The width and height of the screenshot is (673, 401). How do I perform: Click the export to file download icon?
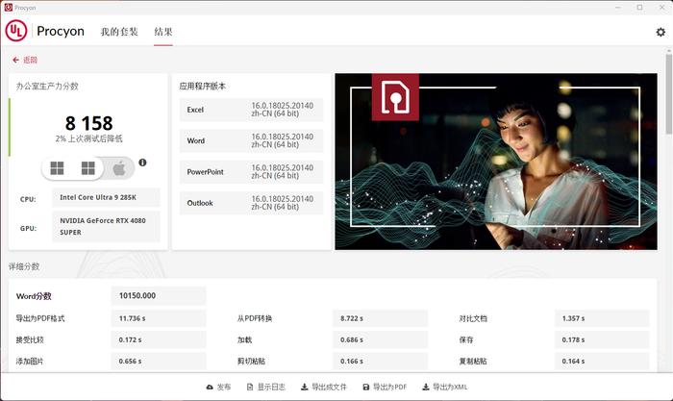point(304,387)
